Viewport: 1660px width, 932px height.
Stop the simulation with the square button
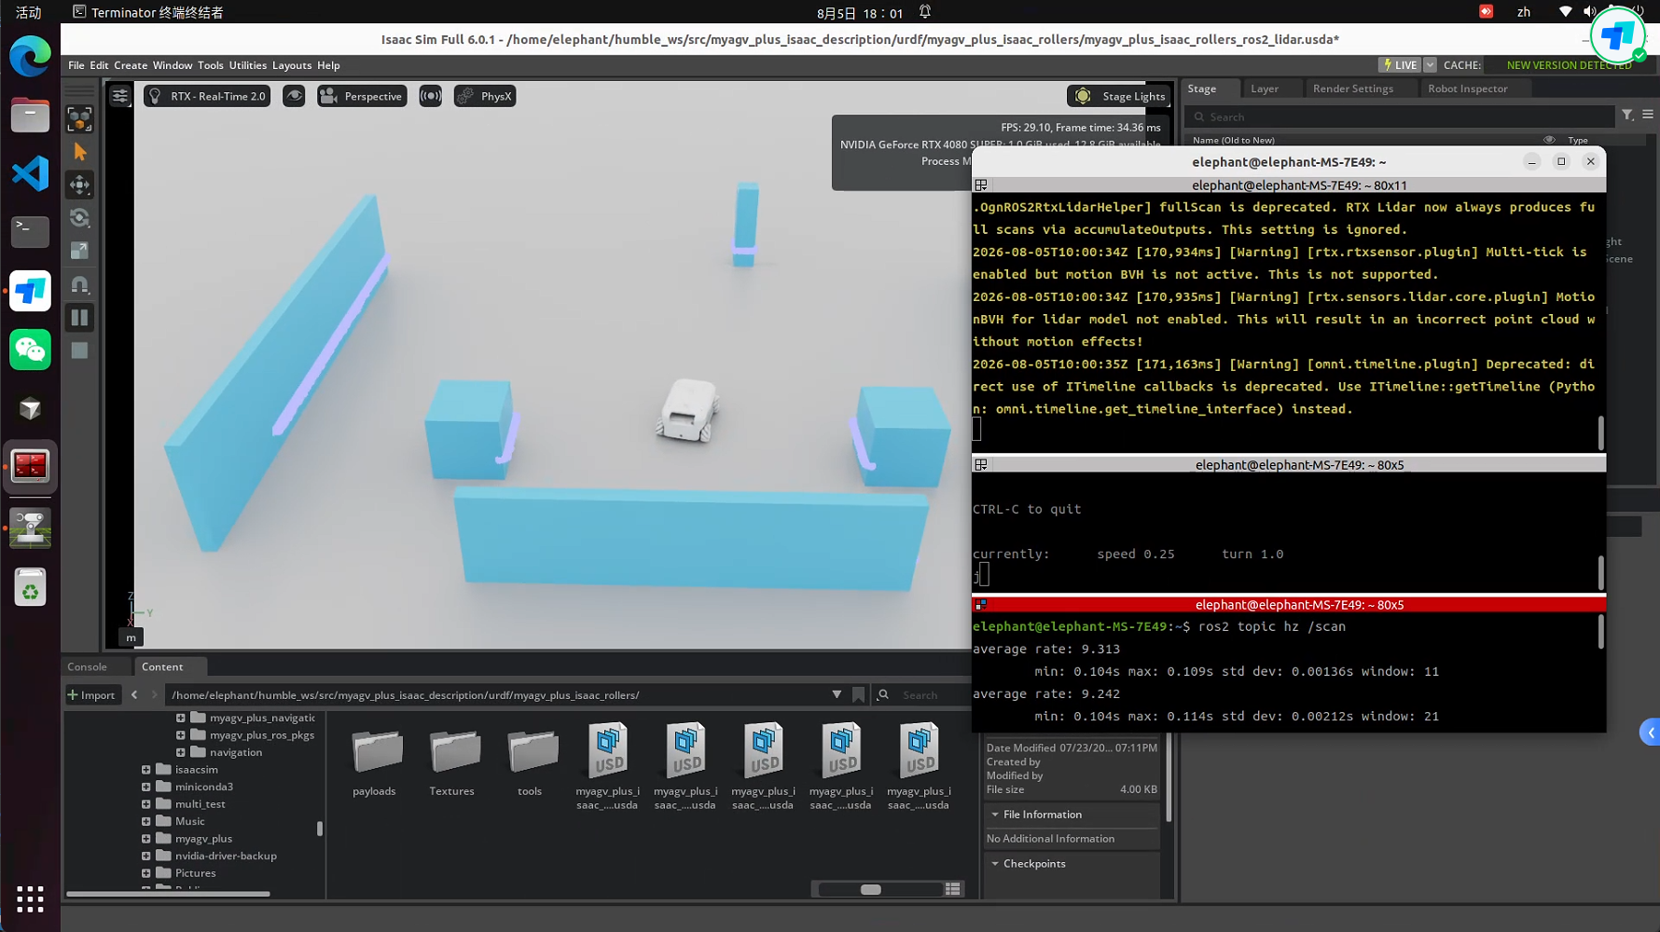tap(79, 350)
